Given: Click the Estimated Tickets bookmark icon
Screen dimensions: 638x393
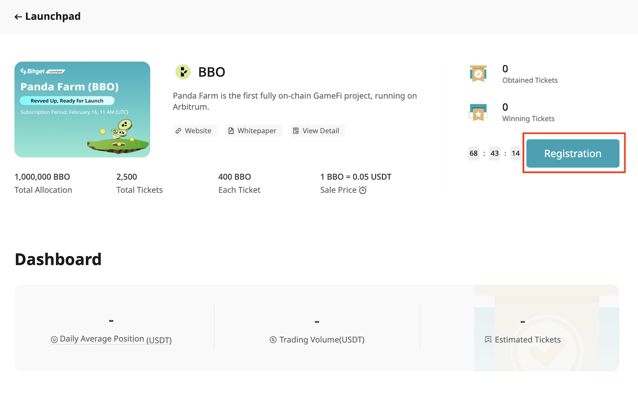Looking at the screenshot, I should click(x=488, y=340).
